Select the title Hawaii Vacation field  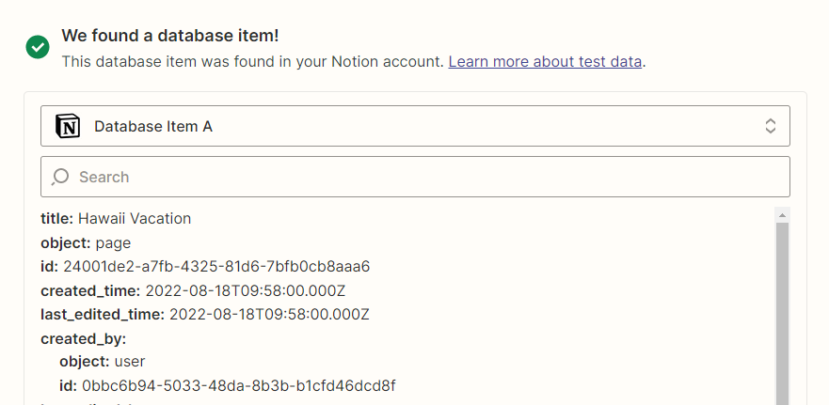point(116,219)
